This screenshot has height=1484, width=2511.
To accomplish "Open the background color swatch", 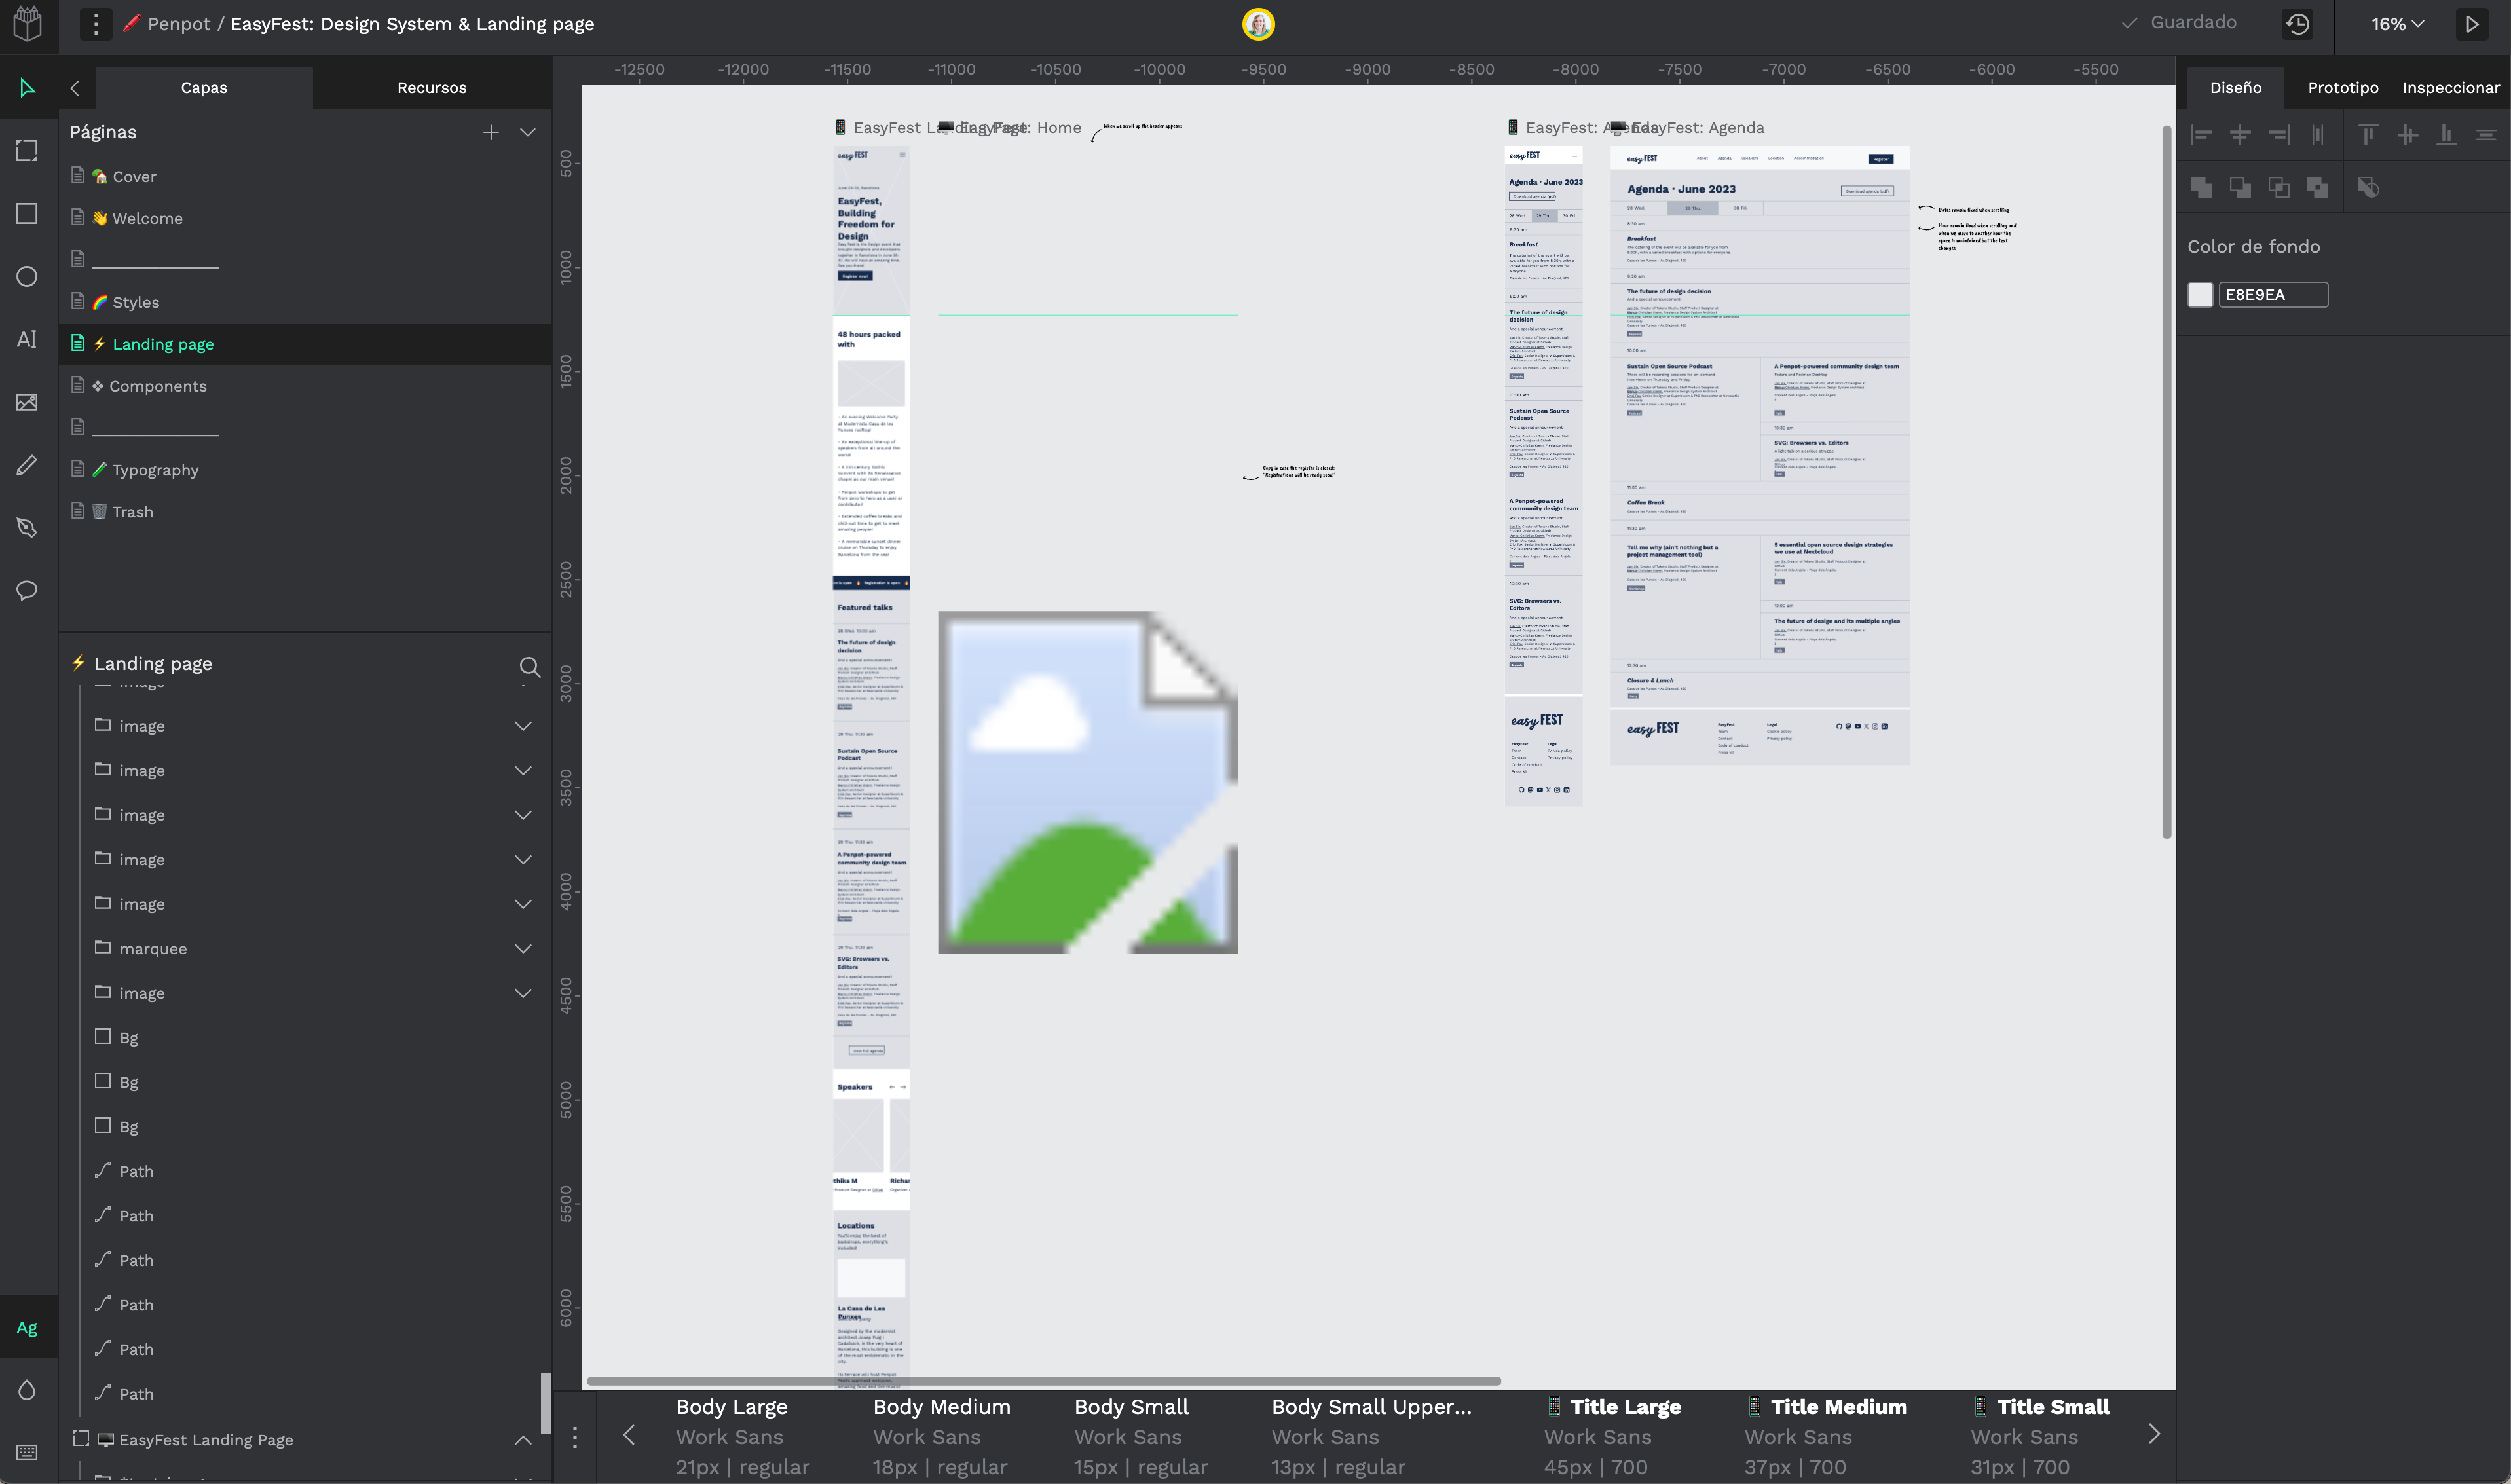I will (x=2200, y=294).
